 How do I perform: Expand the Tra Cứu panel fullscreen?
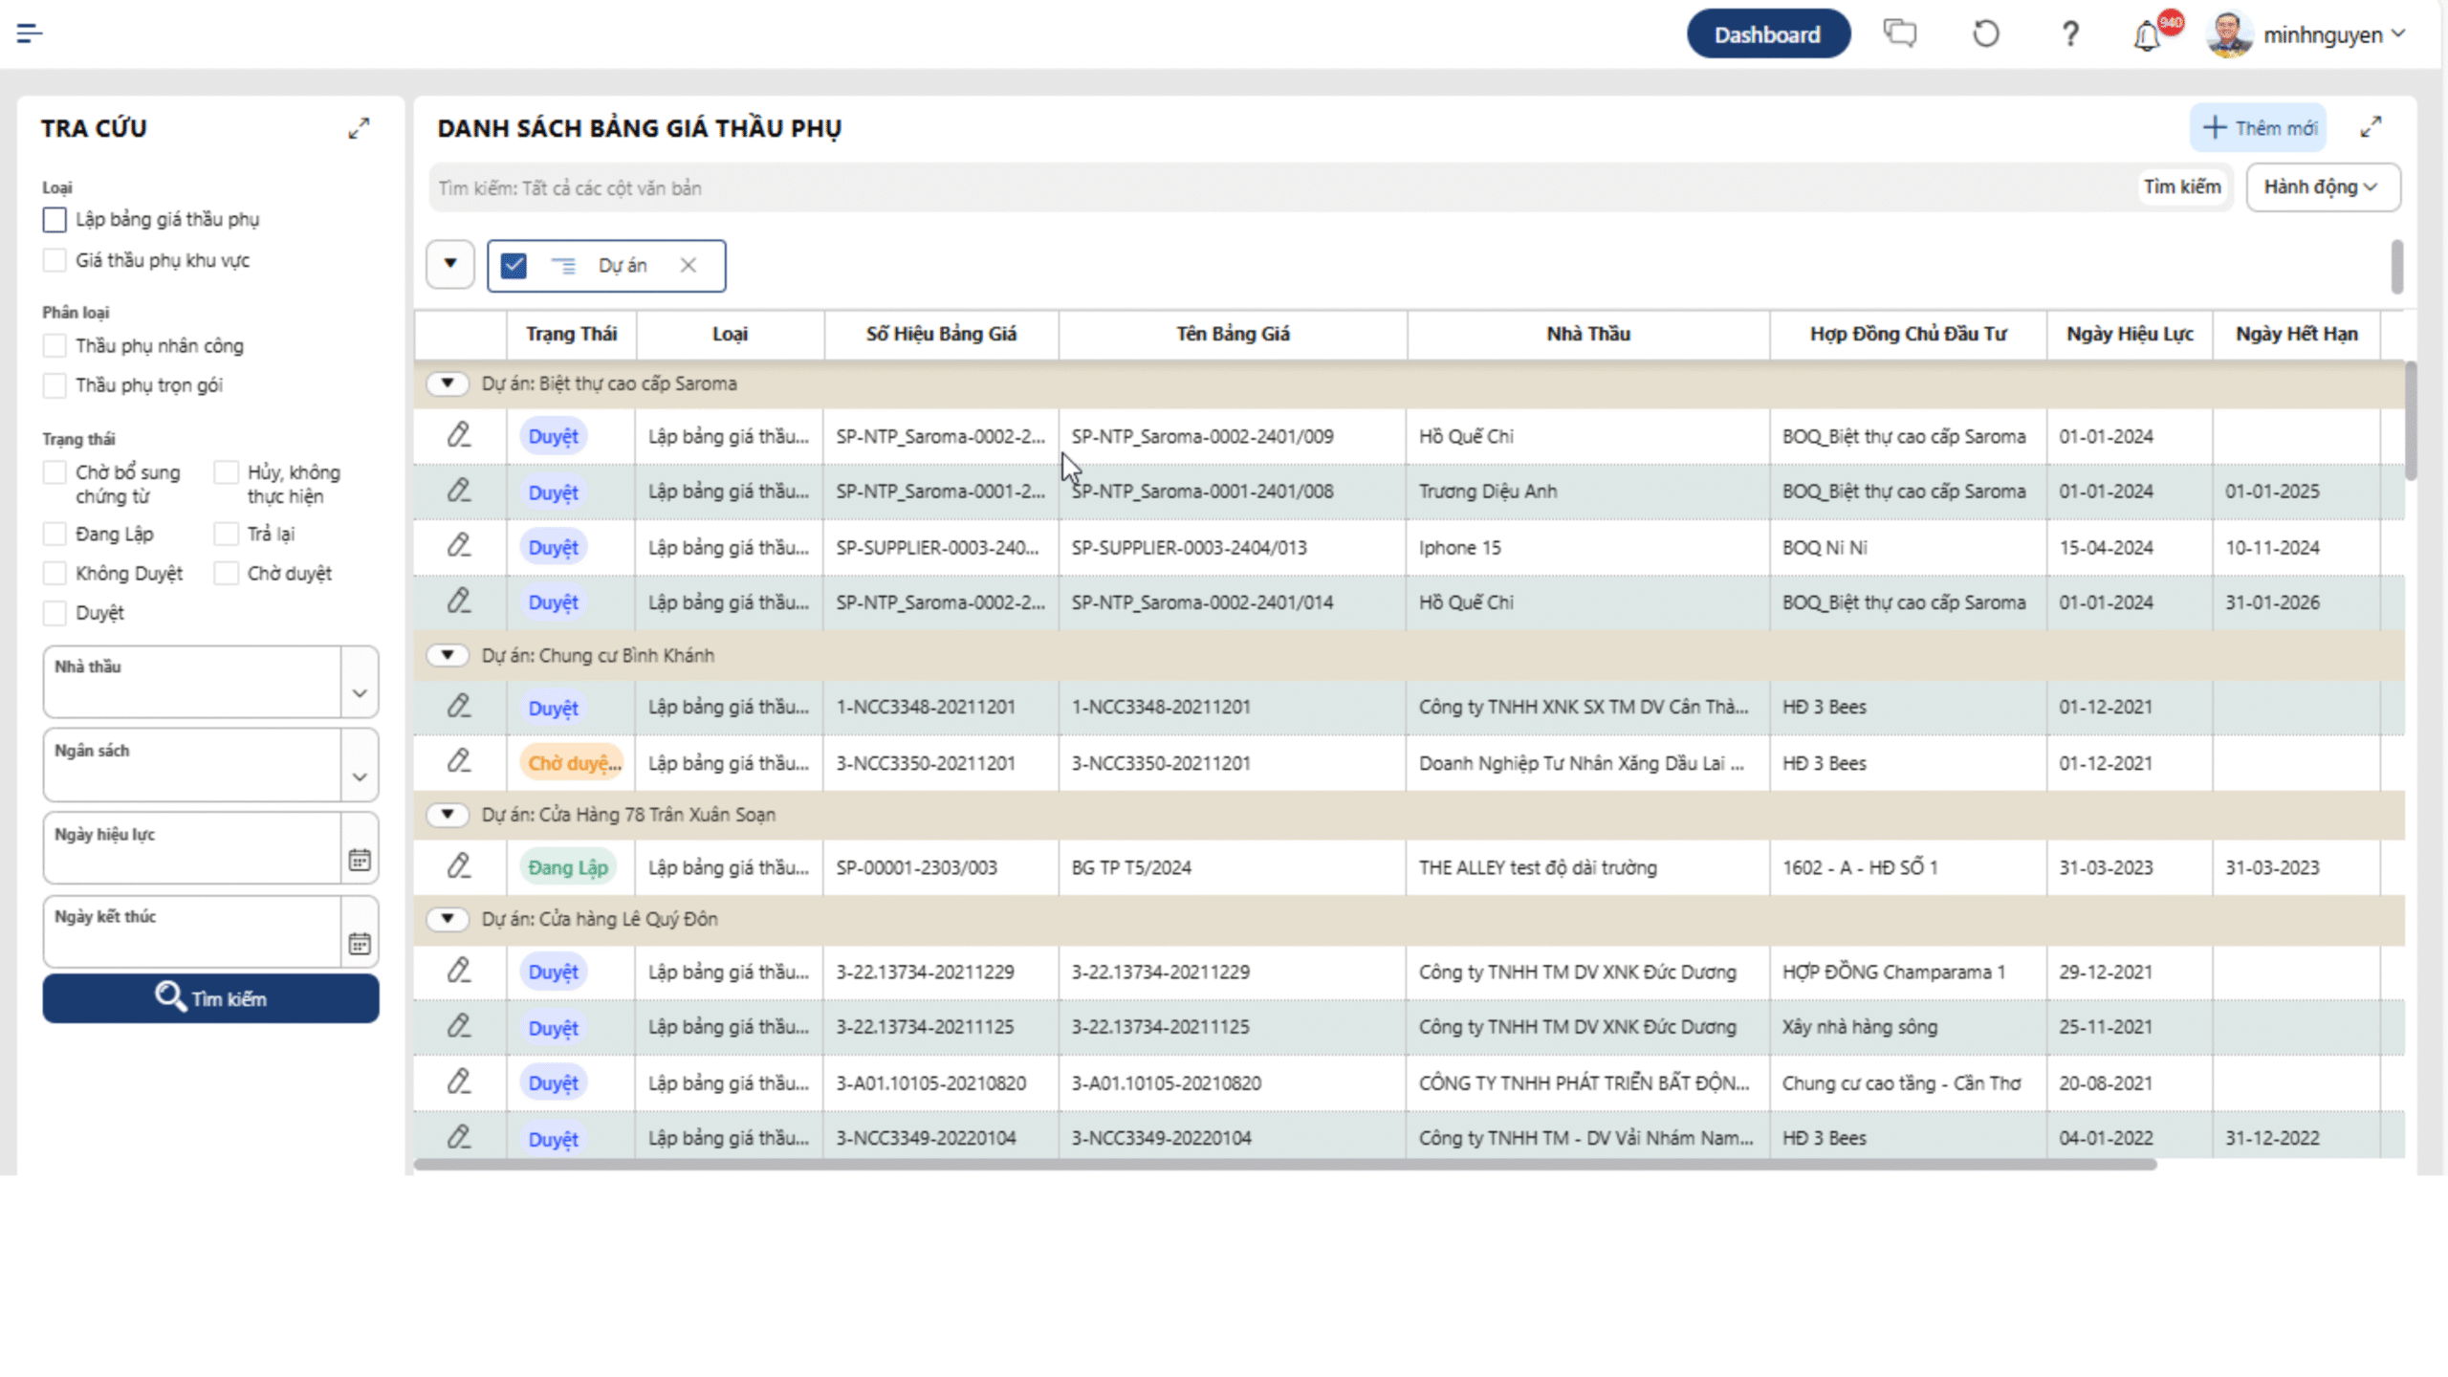(x=359, y=128)
